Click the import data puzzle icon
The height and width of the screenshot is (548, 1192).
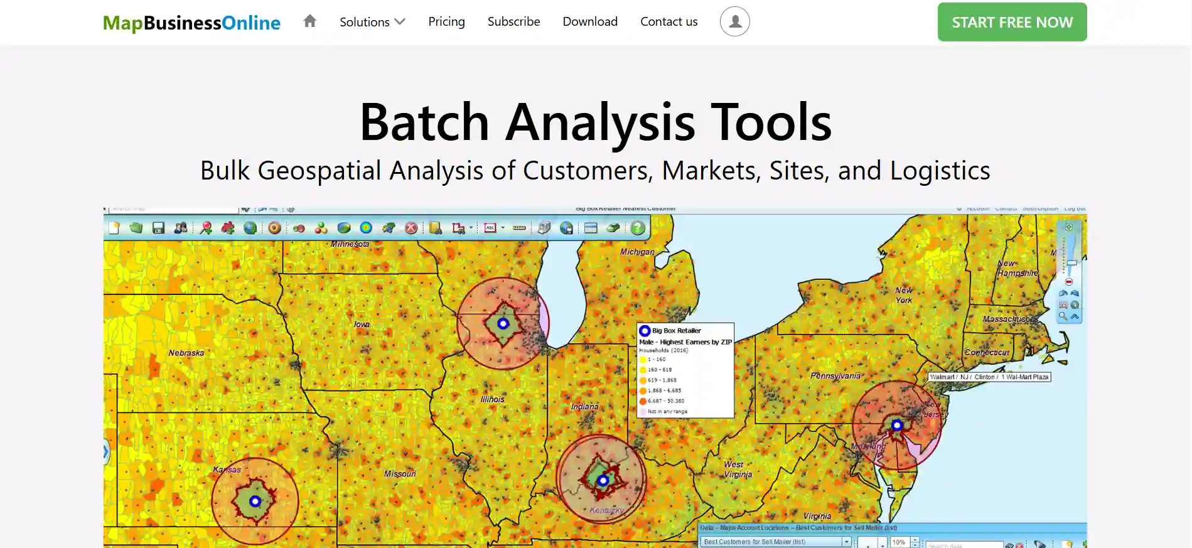coord(228,228)
